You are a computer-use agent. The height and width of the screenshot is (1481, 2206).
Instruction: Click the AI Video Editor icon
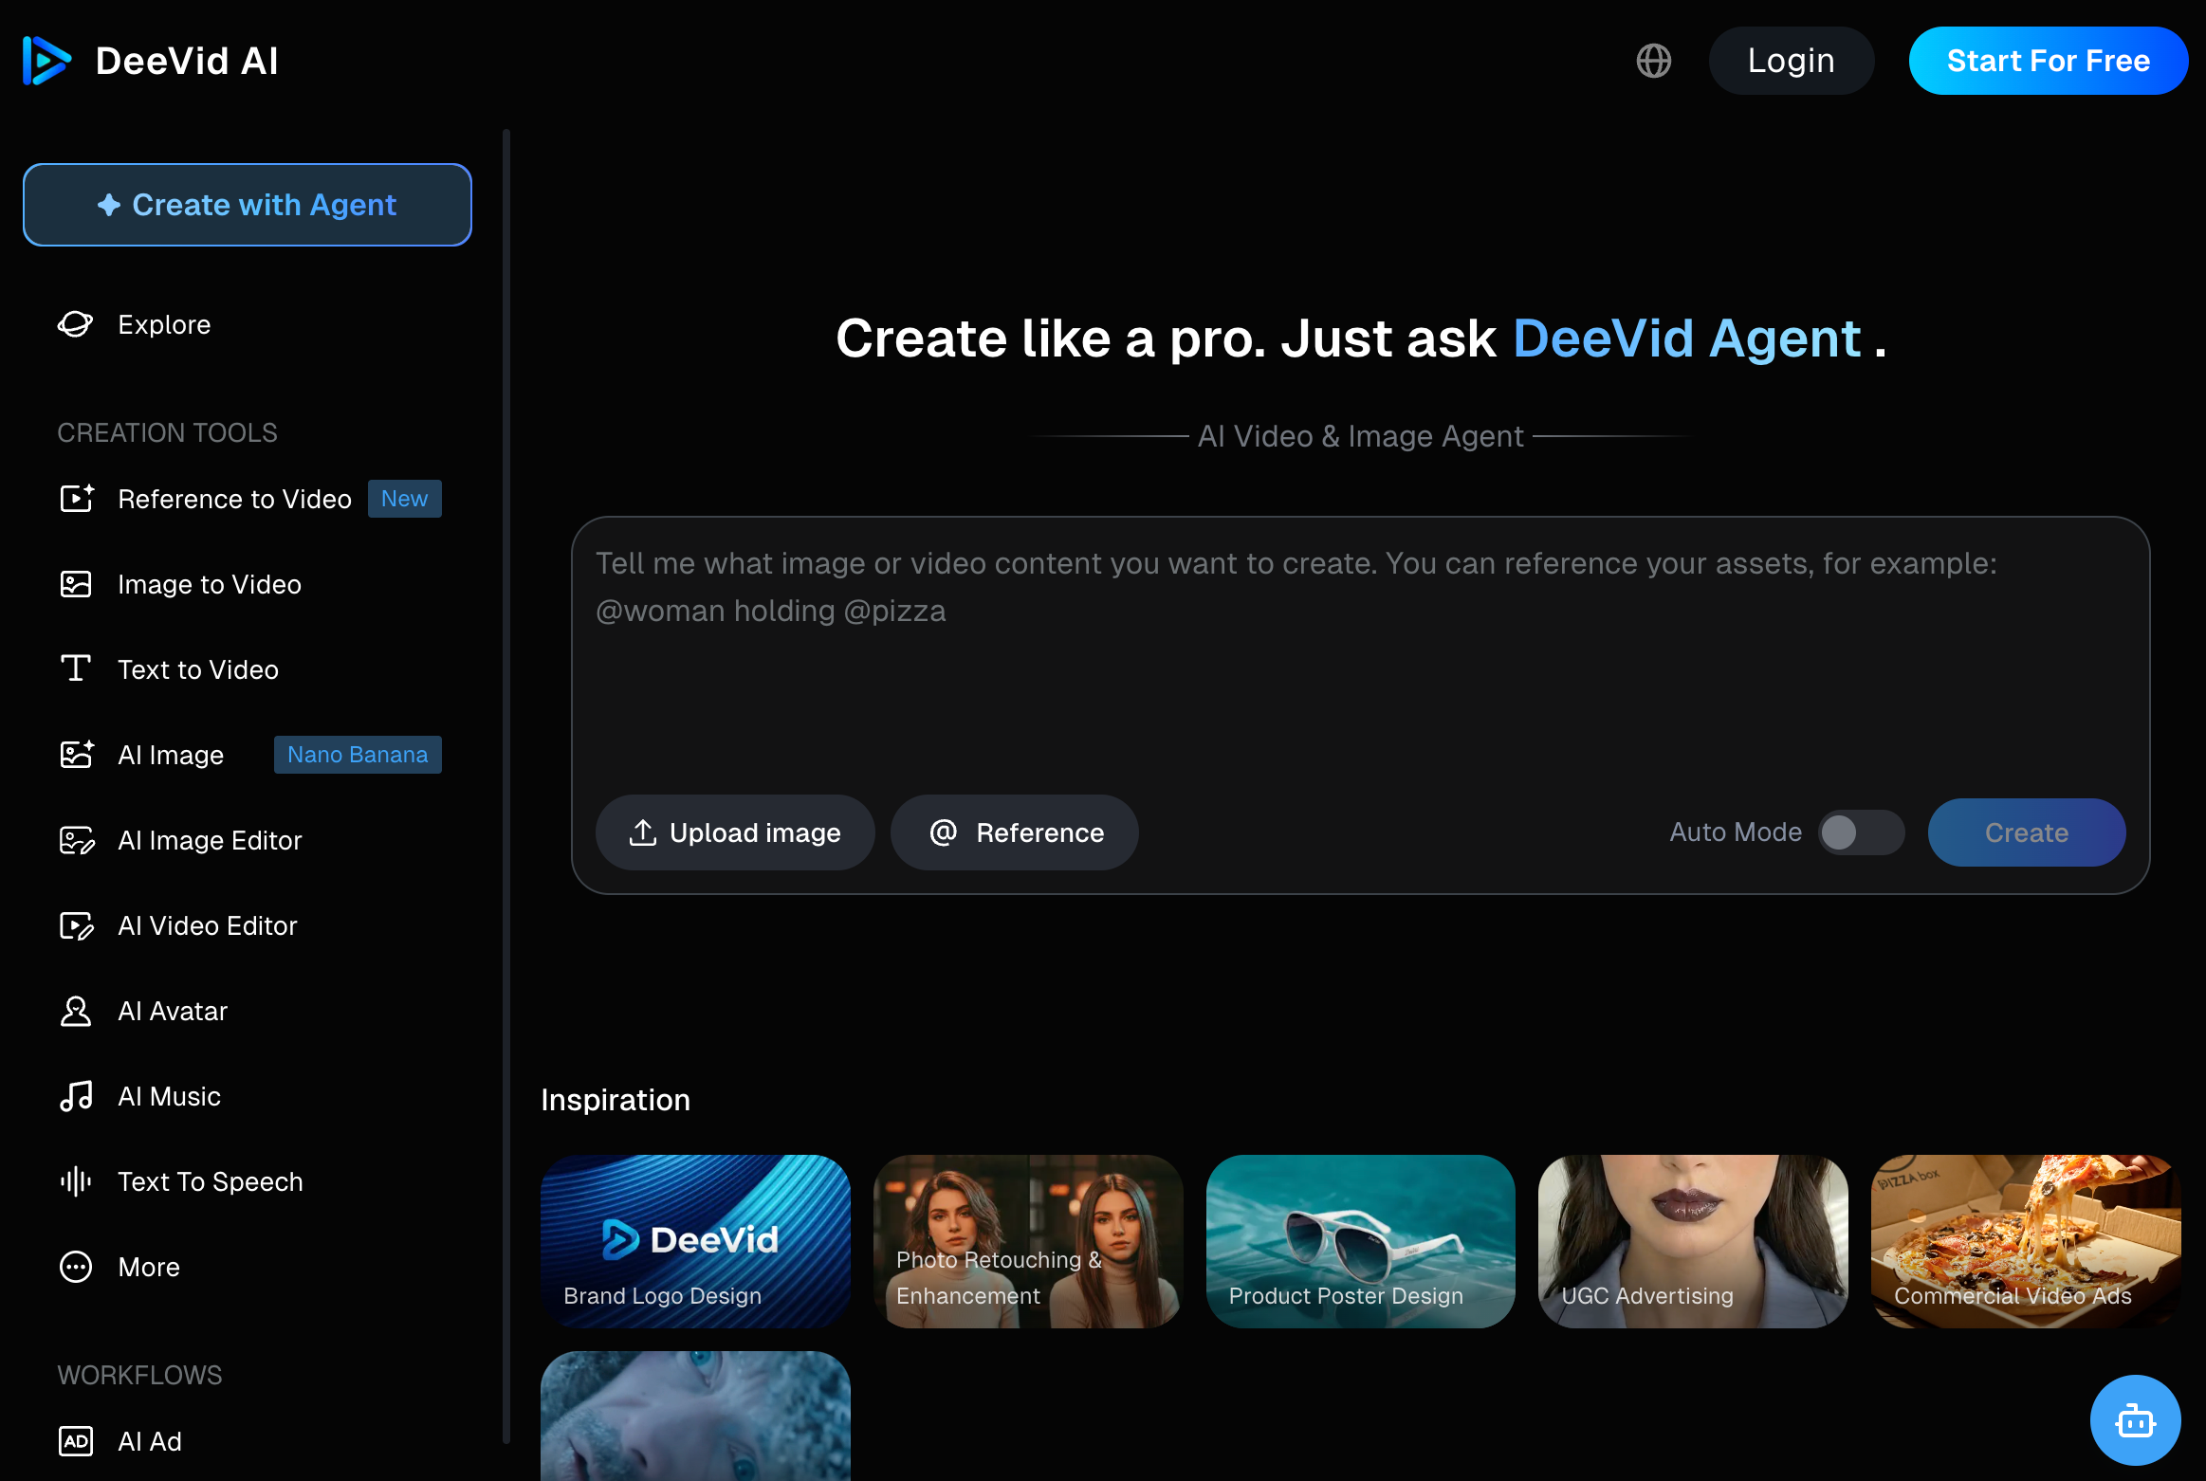[76, 925]
